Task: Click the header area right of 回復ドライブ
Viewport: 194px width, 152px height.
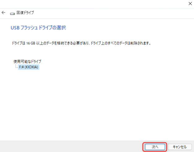Action: pos(111,13)
